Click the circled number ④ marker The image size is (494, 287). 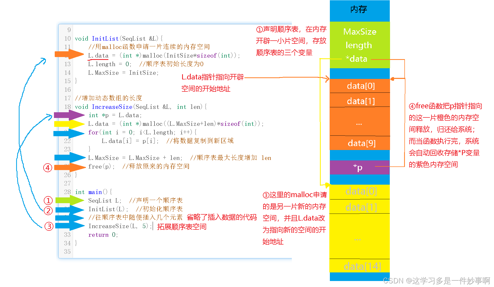47,168
